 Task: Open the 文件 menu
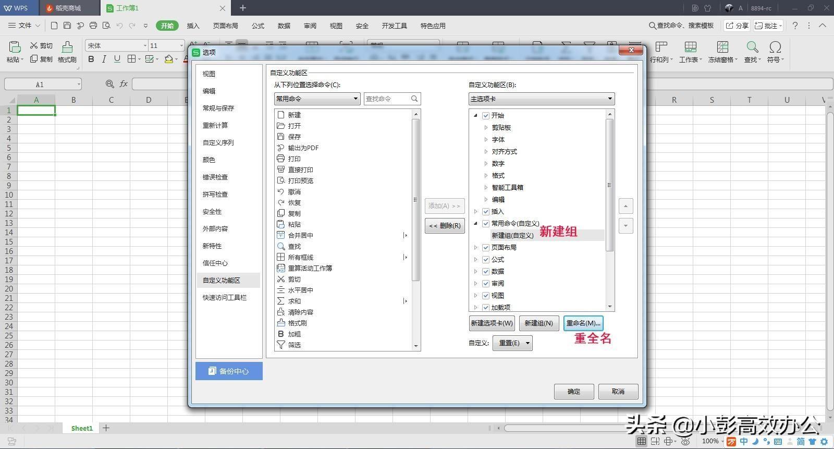[24, 26]
